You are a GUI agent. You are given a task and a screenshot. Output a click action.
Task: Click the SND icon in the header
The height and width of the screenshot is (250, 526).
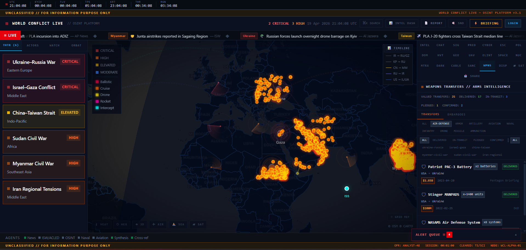[x=457, y=23]
